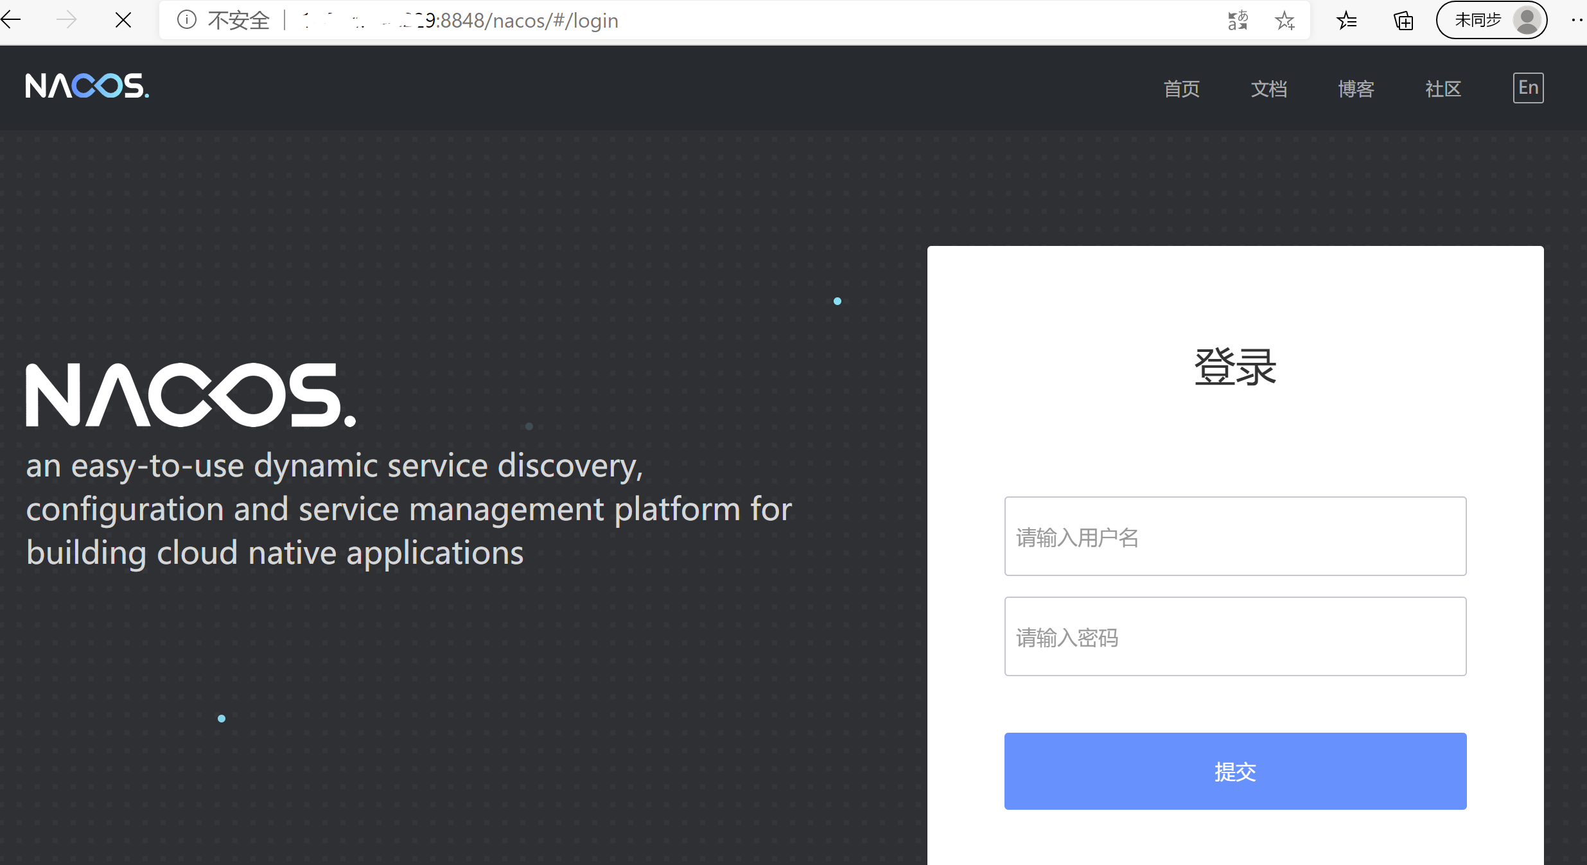Open the Collections icon
The height and width of the screenshot is (865, 1587).
tap(1403, 21)
